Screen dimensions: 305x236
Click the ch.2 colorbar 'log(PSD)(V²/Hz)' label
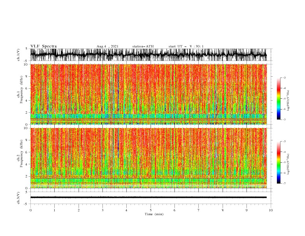(288, 164)
